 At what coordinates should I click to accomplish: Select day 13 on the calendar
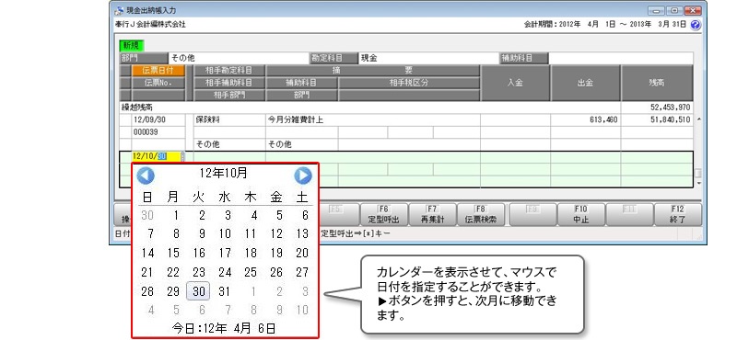pos(302,233)
